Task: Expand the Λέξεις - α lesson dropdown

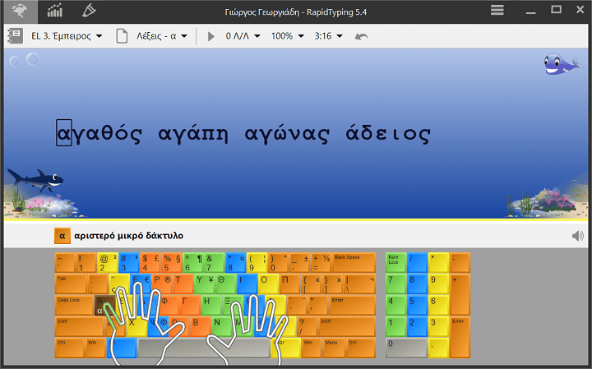Action: (162, 36)
